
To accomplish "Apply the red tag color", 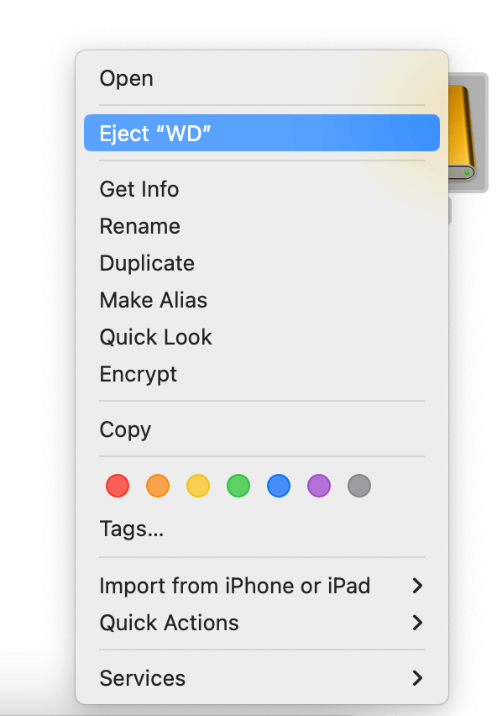I will click(118, 485).
